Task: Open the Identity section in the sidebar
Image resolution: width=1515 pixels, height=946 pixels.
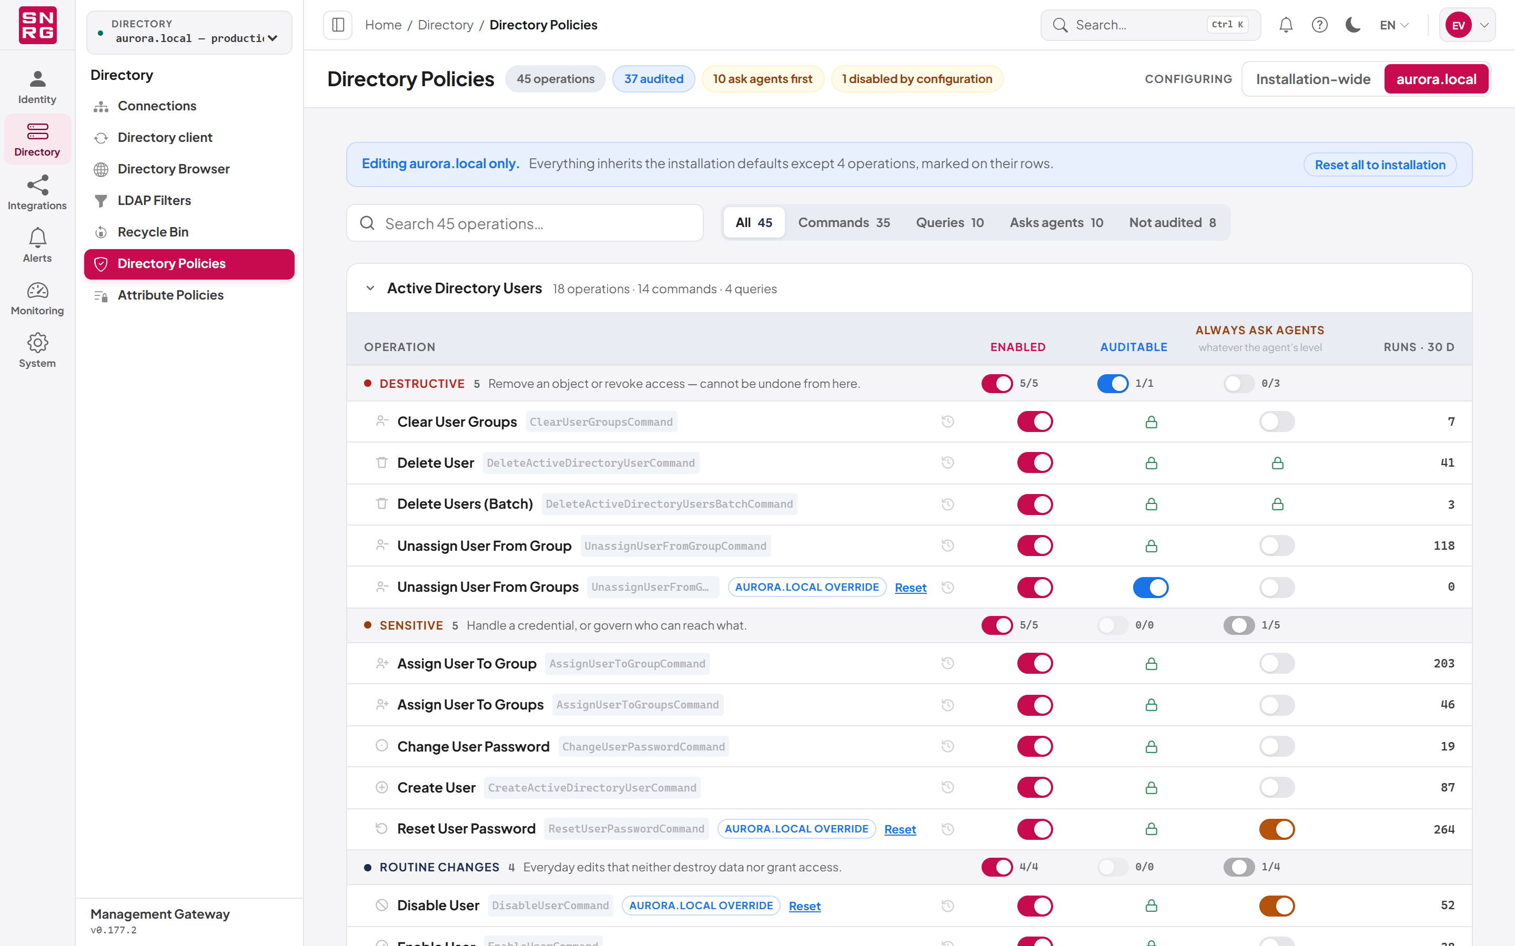Action: [37, 87]
